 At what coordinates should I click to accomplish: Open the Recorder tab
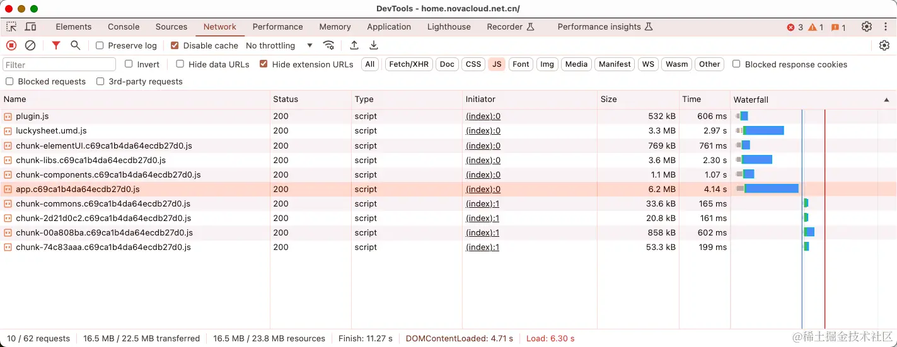(x=511, y=26)
